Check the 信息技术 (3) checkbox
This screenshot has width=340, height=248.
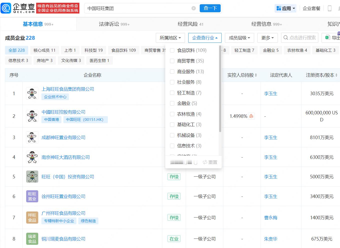click(x=172, y=146)
